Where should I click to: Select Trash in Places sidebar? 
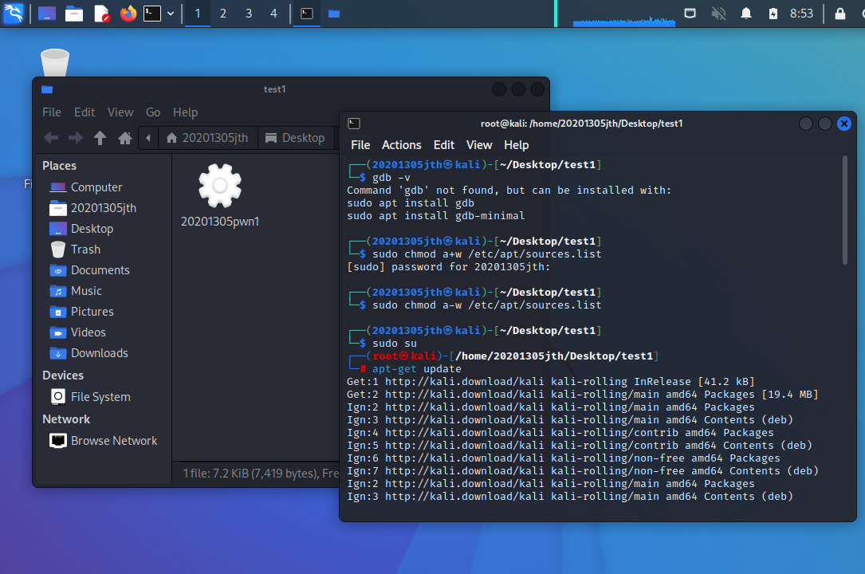coord(85,250)
